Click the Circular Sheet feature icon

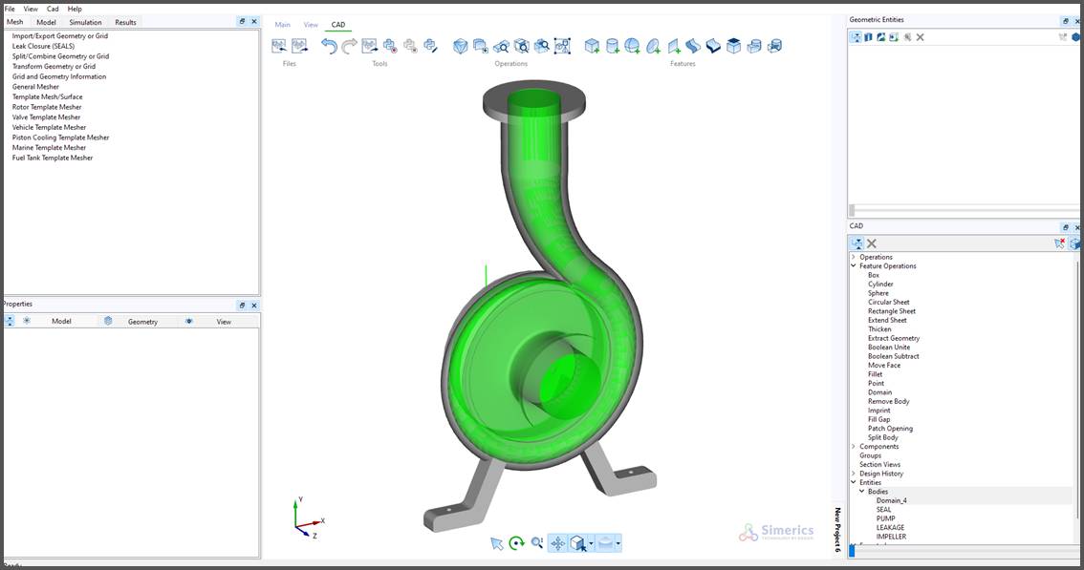[653, 46]
